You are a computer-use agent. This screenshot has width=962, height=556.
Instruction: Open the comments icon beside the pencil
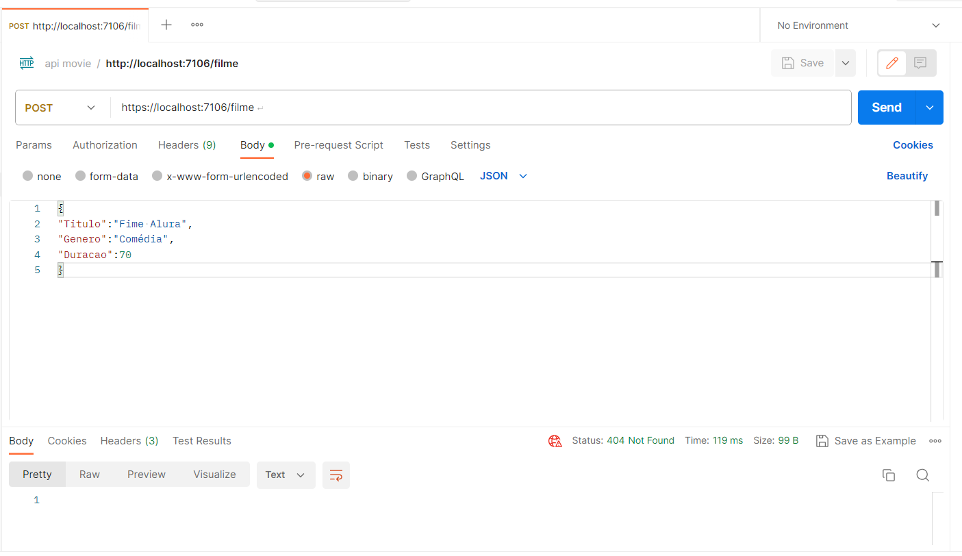[x=920, y=63]
